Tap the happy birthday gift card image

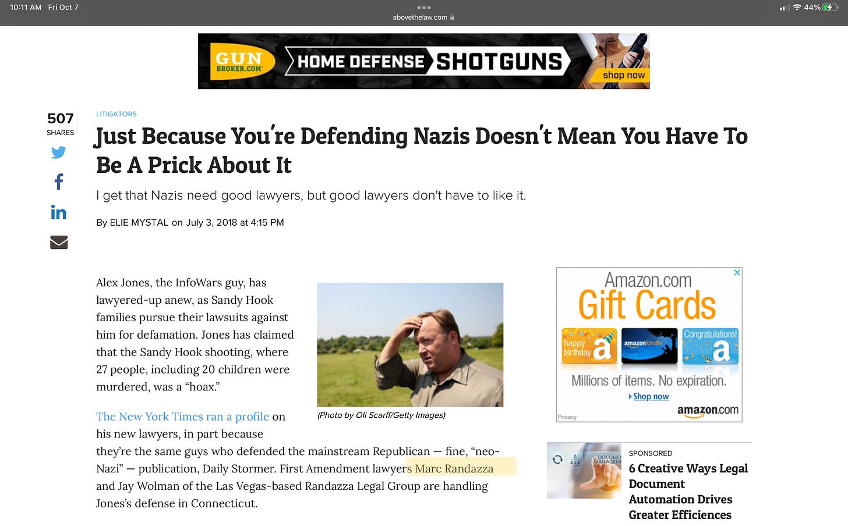pyautogui.click(x=588, y=346)
